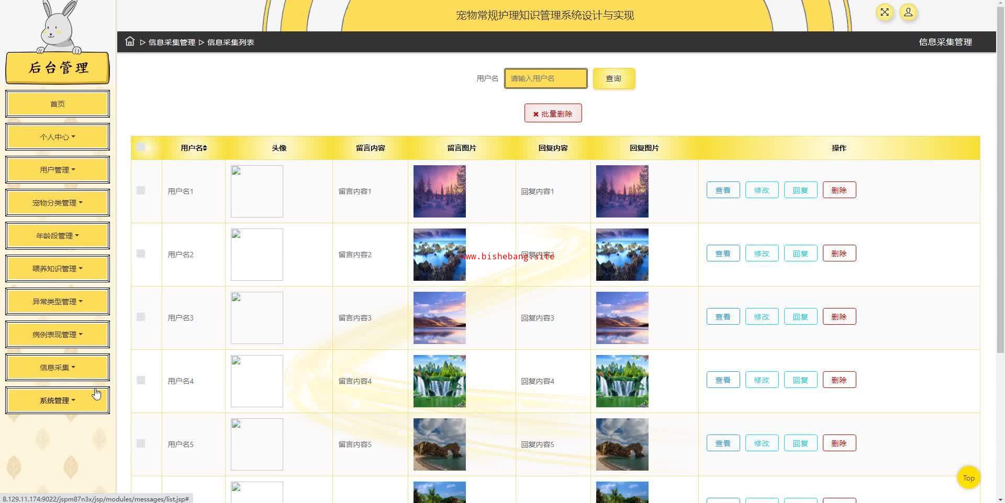This screenshot has height=503, width=1005.
Task: View details for 用户名3 with 查看
Action: (x=723, y=317)
